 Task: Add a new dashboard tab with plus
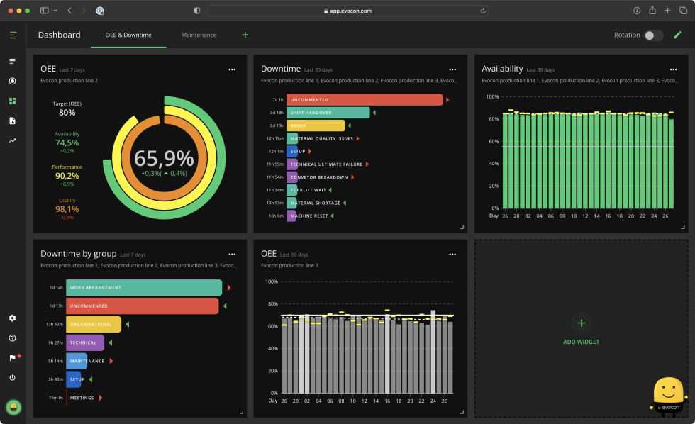(245, 35)
